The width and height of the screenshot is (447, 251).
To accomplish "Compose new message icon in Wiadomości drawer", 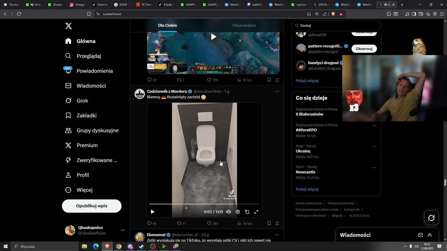I will pyautogui.click(x=420, y=235).
